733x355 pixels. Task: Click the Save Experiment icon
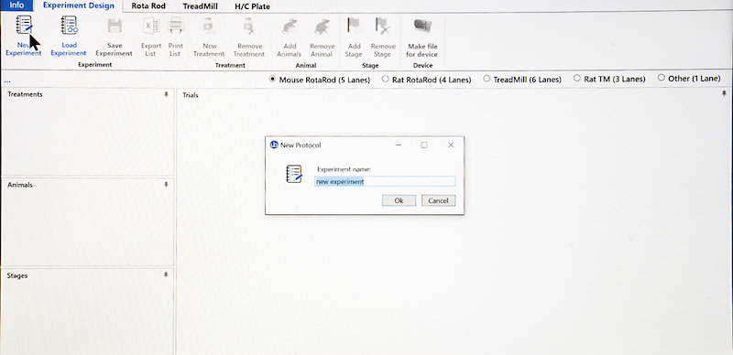coord(115,26)
